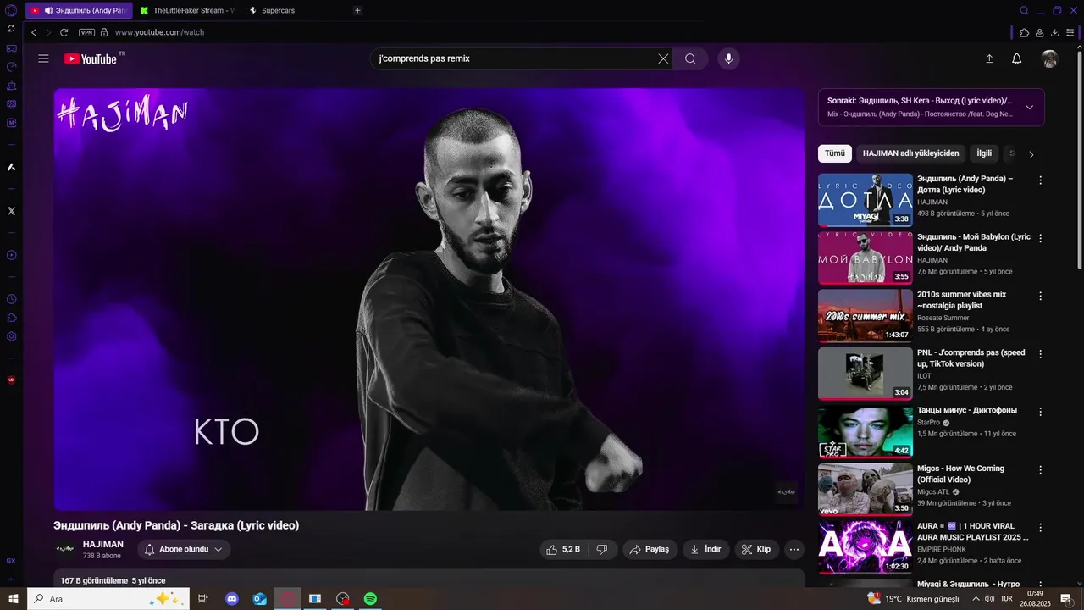1084x610 pixels.
Task: Open options for AURA music playlist
Action: [1041, 527]
